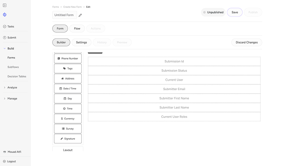
Task: Switch to the Flow tab
Action: click(x=77, y=29)
